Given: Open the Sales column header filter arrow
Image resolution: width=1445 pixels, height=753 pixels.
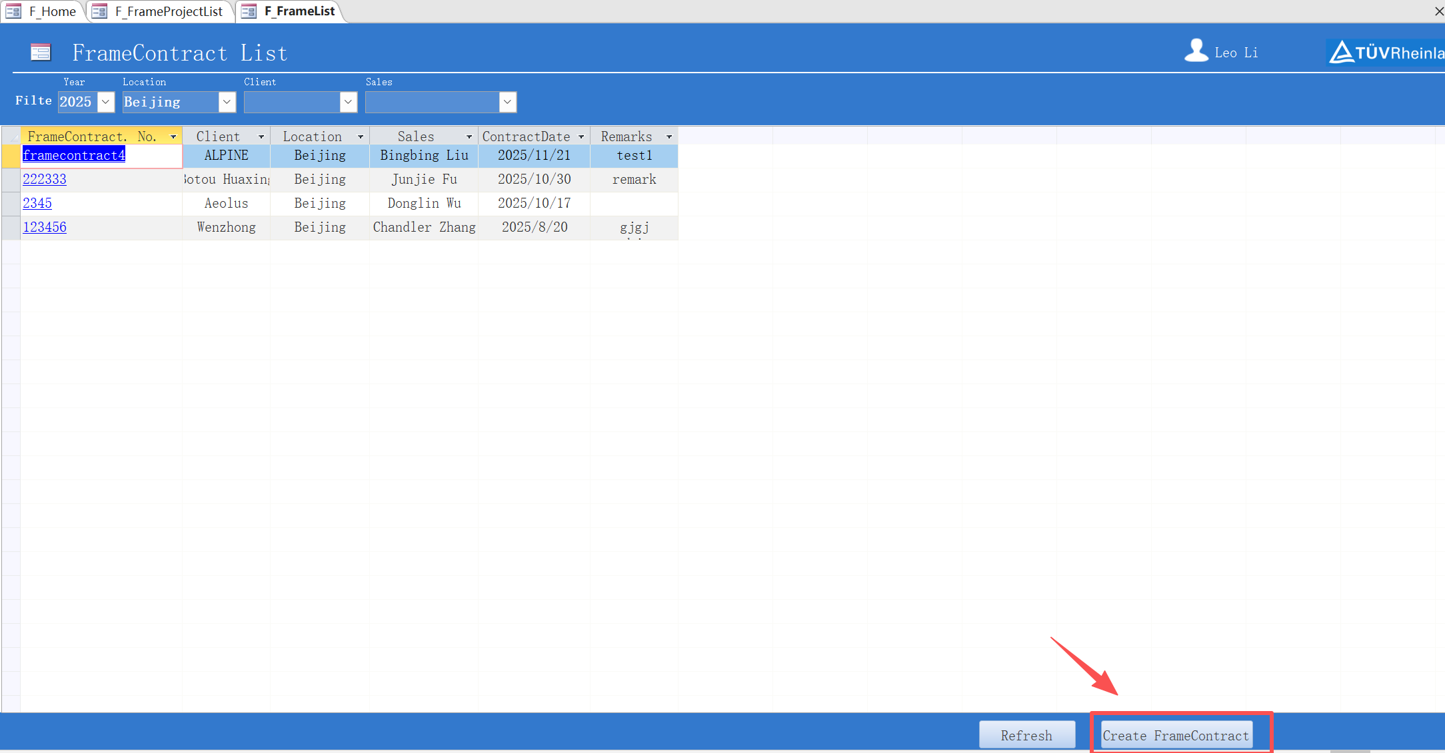Looking at the screenshot, I should (469, 136).
